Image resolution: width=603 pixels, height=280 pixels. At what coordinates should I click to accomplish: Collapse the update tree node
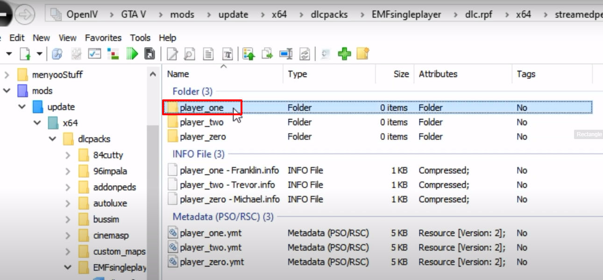click(22, 107)
